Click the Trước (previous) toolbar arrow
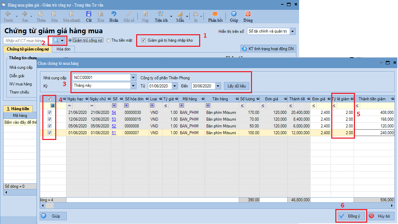Image resolution: width=398 pixels, height=224 pixels. 8,14
